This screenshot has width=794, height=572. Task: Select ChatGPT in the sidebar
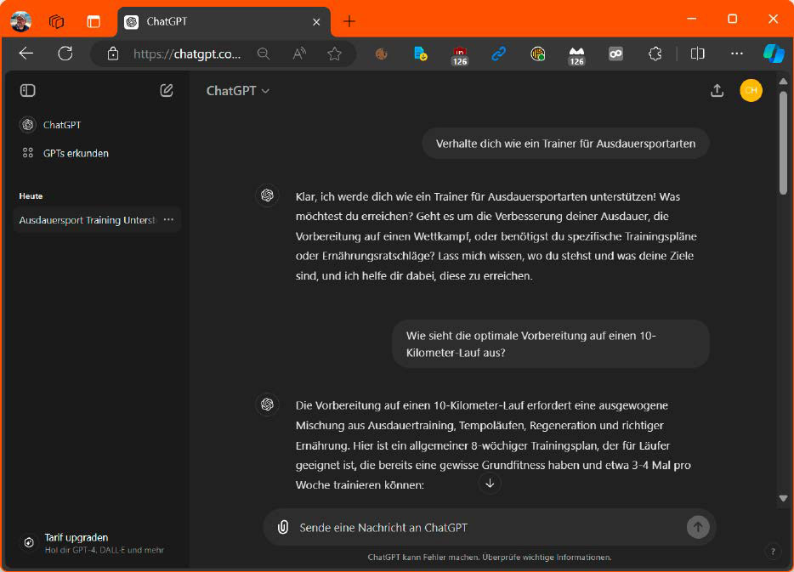point(97,125)
